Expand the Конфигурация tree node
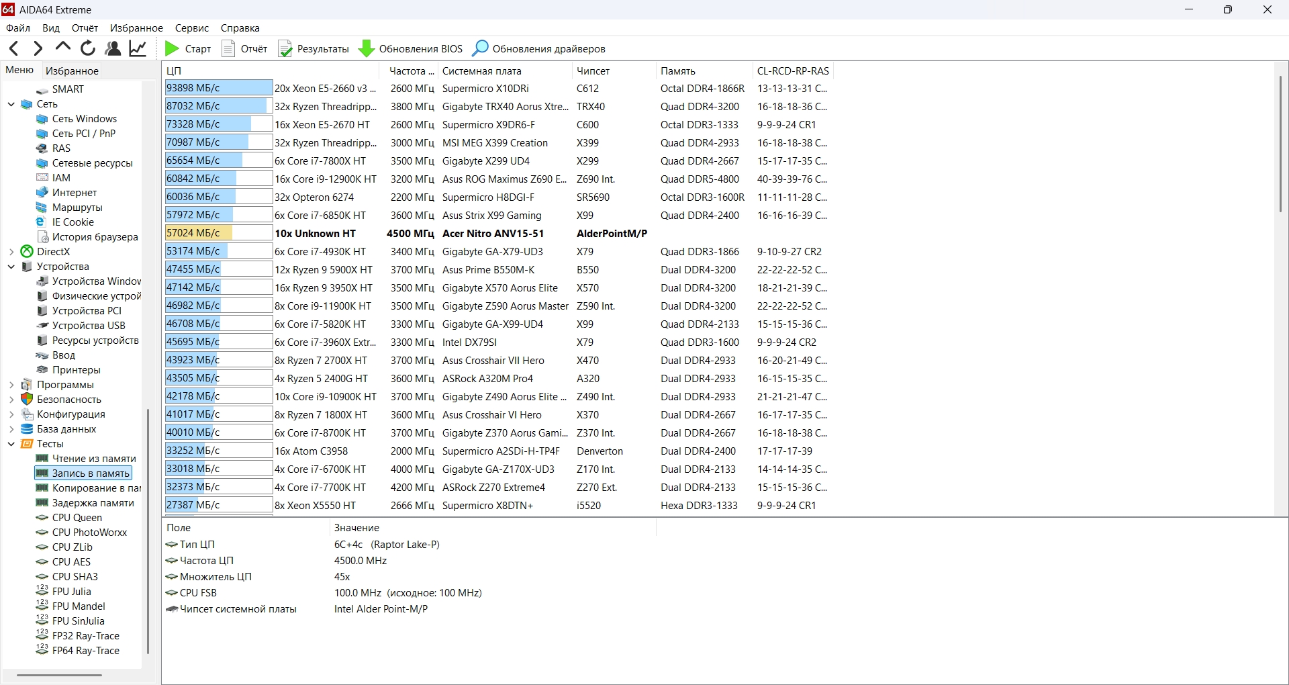1289x685 pixels. [x=11, y=414]
